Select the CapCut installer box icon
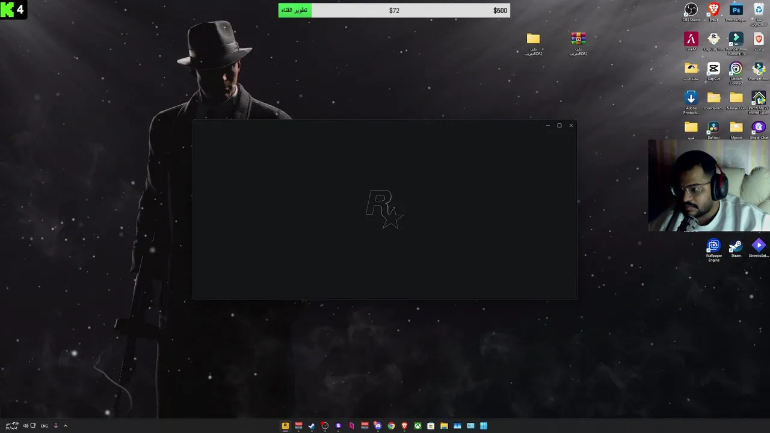Viewport: 770px width, 433px height. click(713, 41)
